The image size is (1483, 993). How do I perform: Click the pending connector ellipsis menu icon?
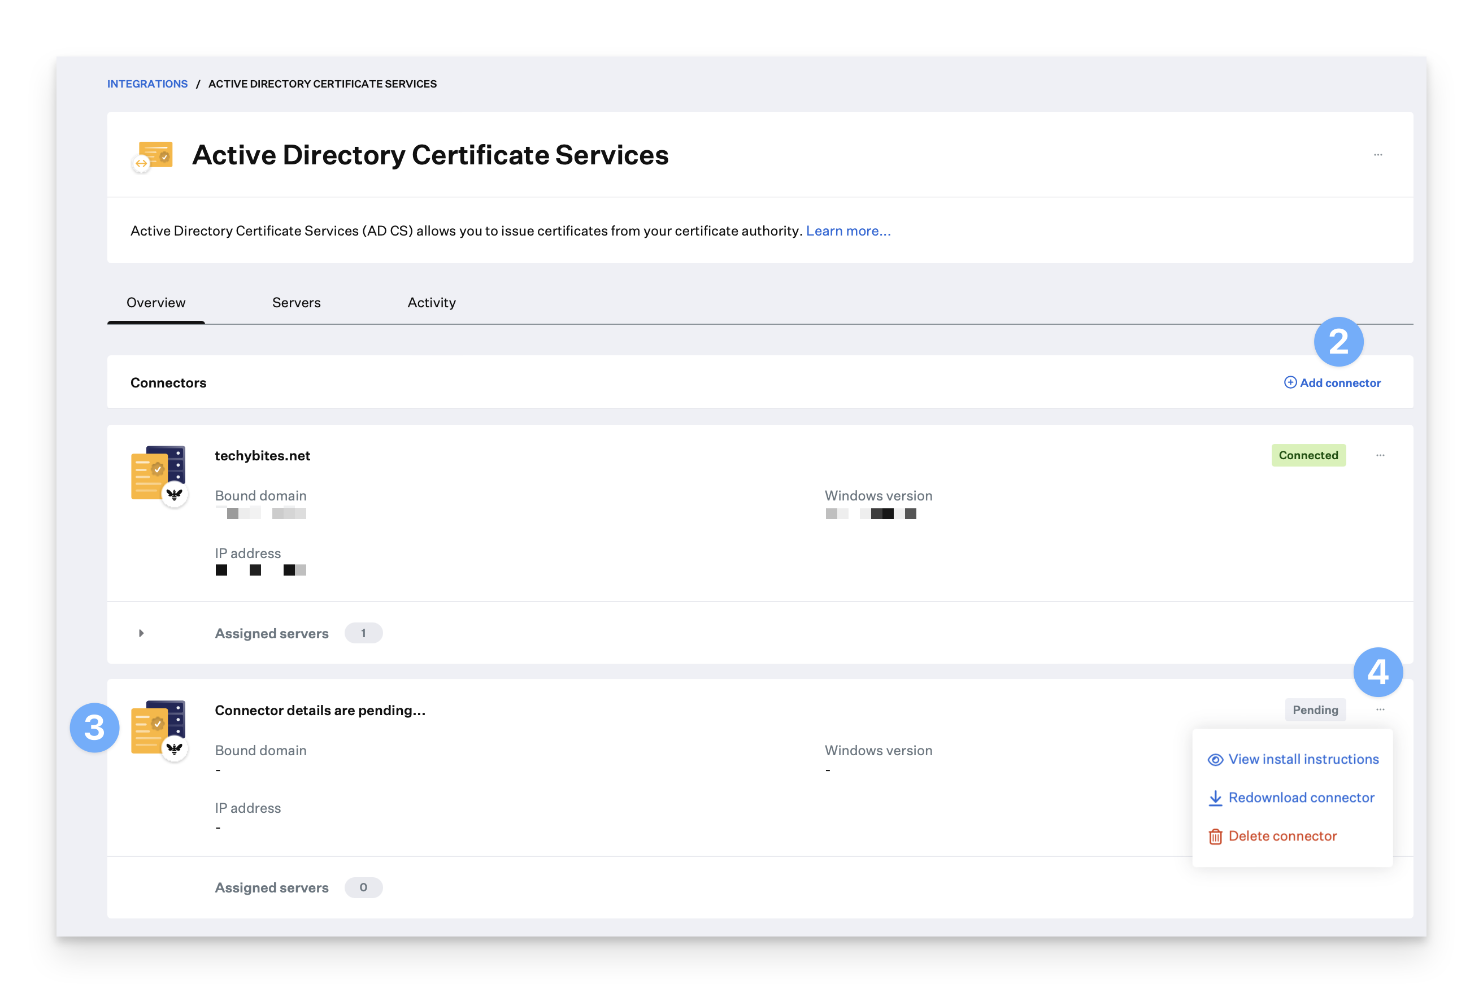(1380, 710)
